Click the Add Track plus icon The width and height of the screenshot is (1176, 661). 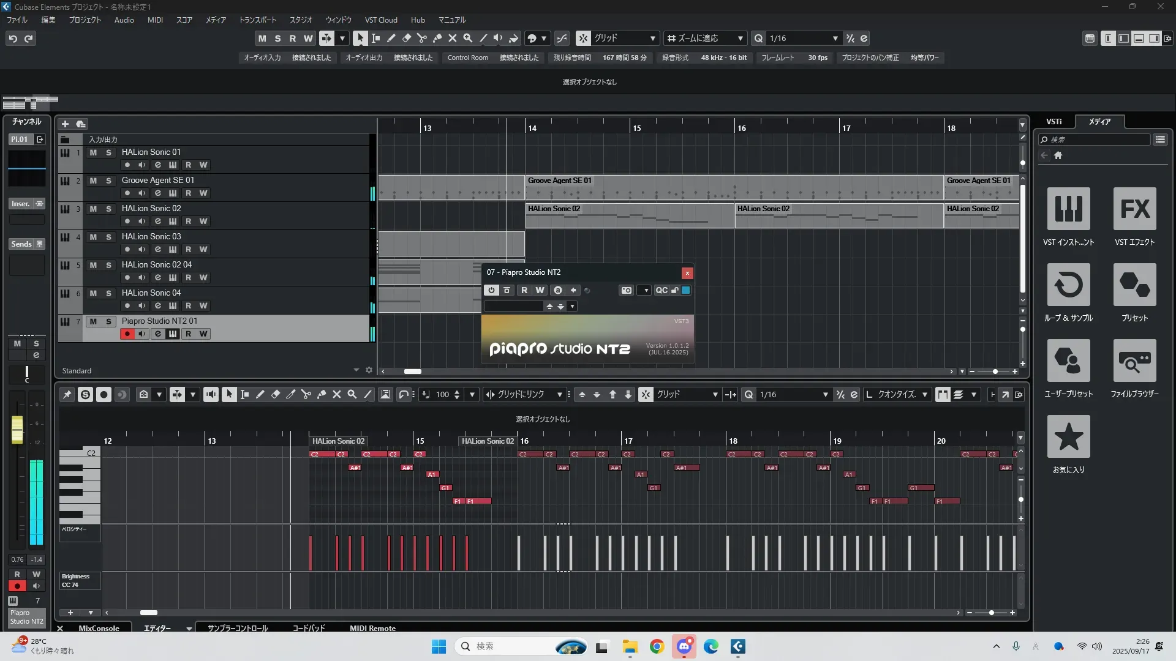66,124
